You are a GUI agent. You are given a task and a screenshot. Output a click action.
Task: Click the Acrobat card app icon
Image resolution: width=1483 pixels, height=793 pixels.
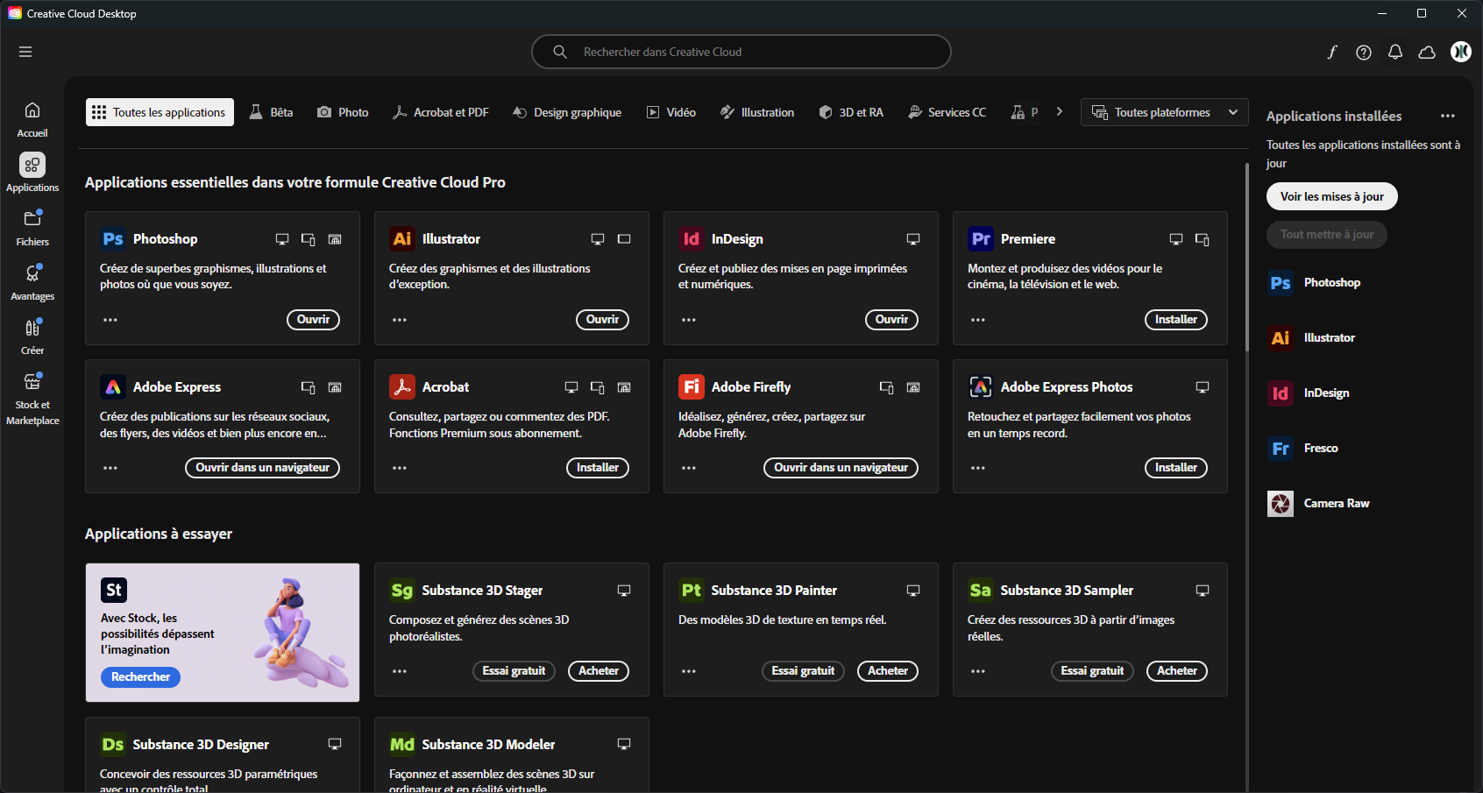(x=402, y=387)
